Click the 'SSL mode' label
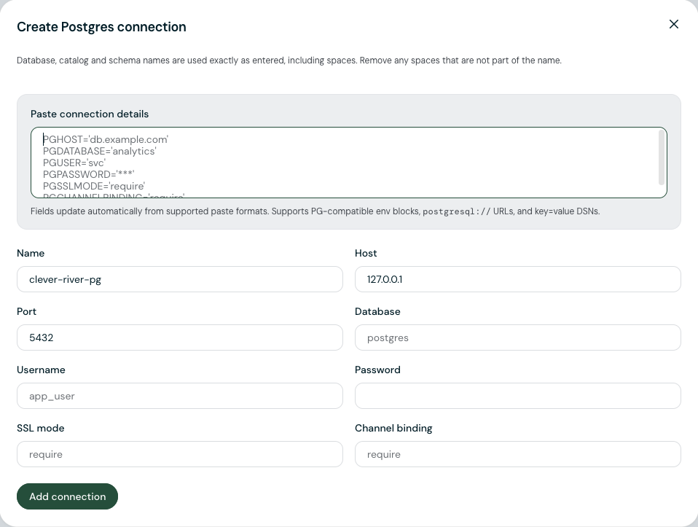The height and width of the screenshot is (527, 698). tap(41, 428)
